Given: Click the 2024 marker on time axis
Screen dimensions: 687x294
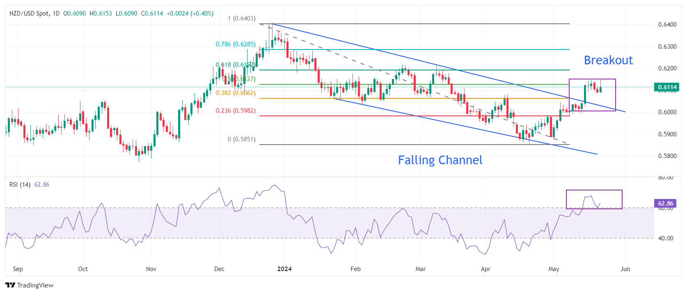Looking at the screenshot, I should point(284,269).
